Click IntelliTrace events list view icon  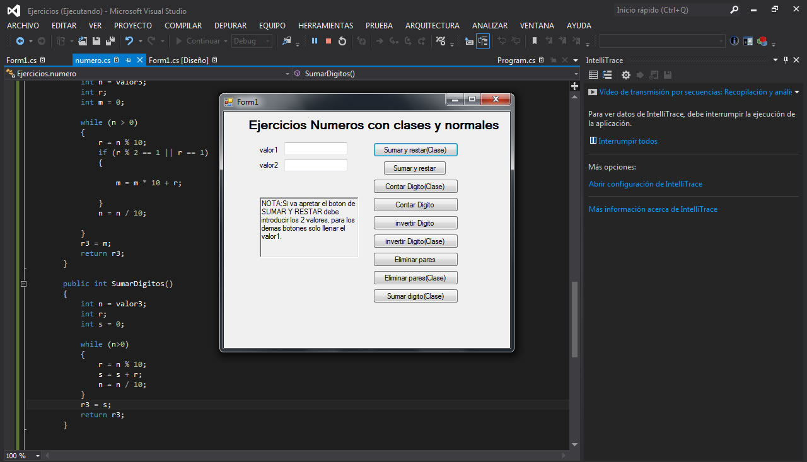click(x=593, y=75)
